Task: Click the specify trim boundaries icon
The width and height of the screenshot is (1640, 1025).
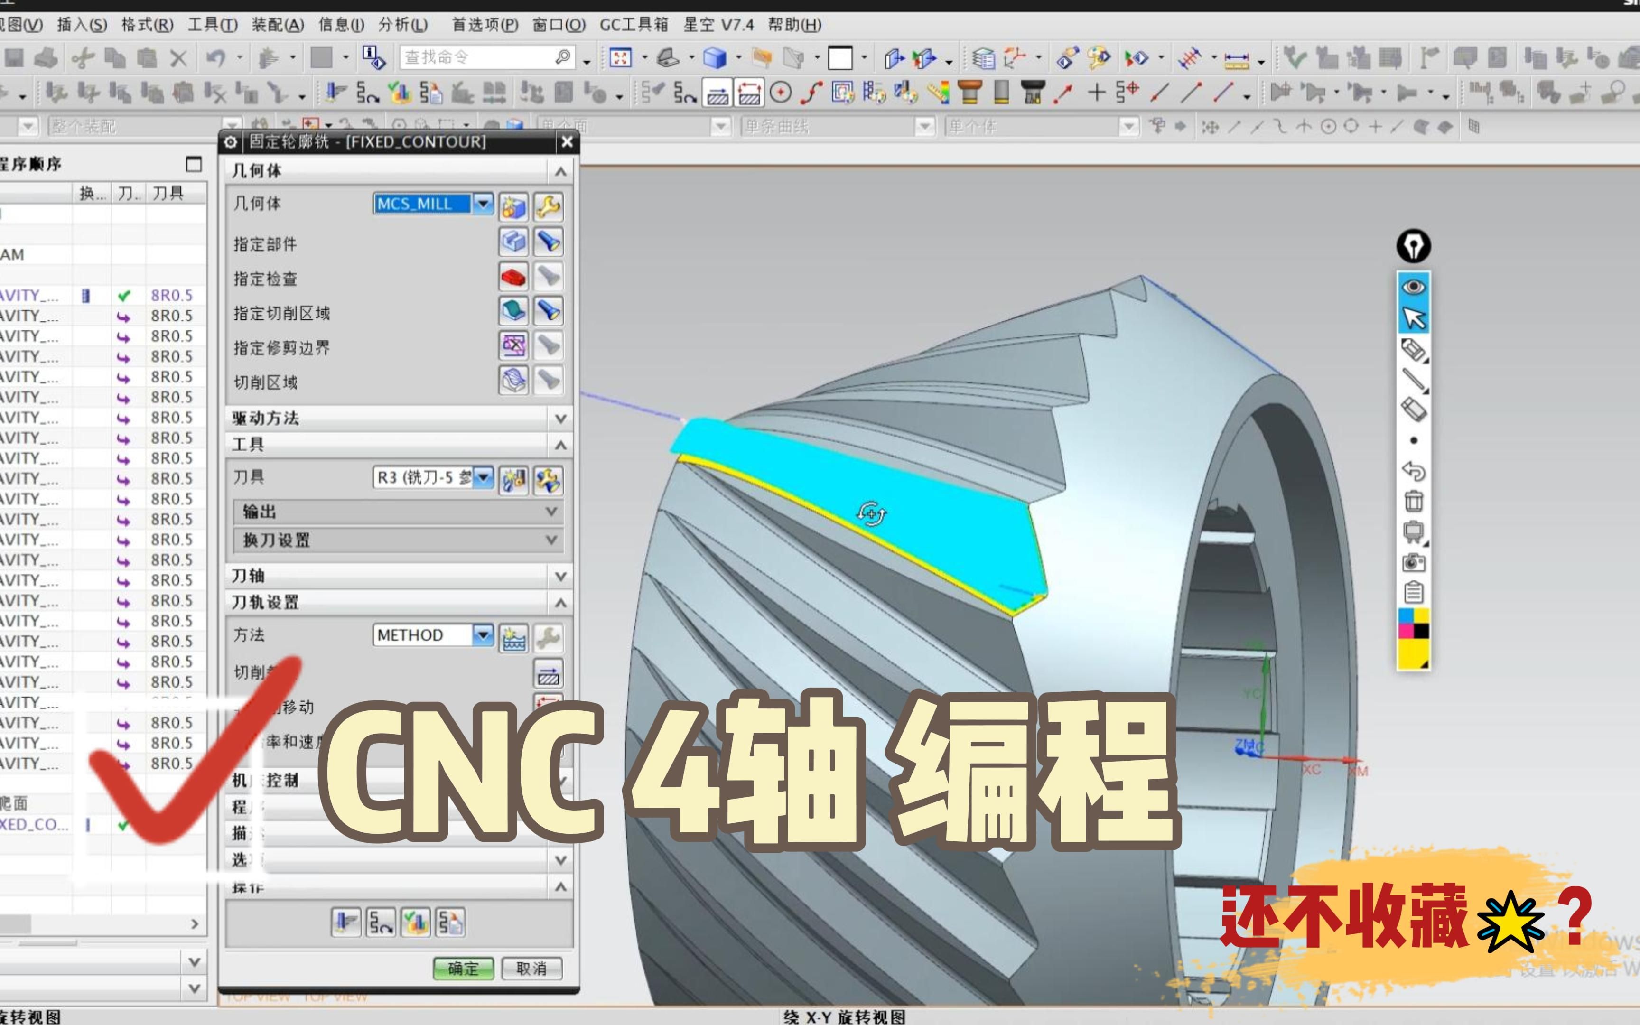Action: pyautogui.click(x=513, y=346)
